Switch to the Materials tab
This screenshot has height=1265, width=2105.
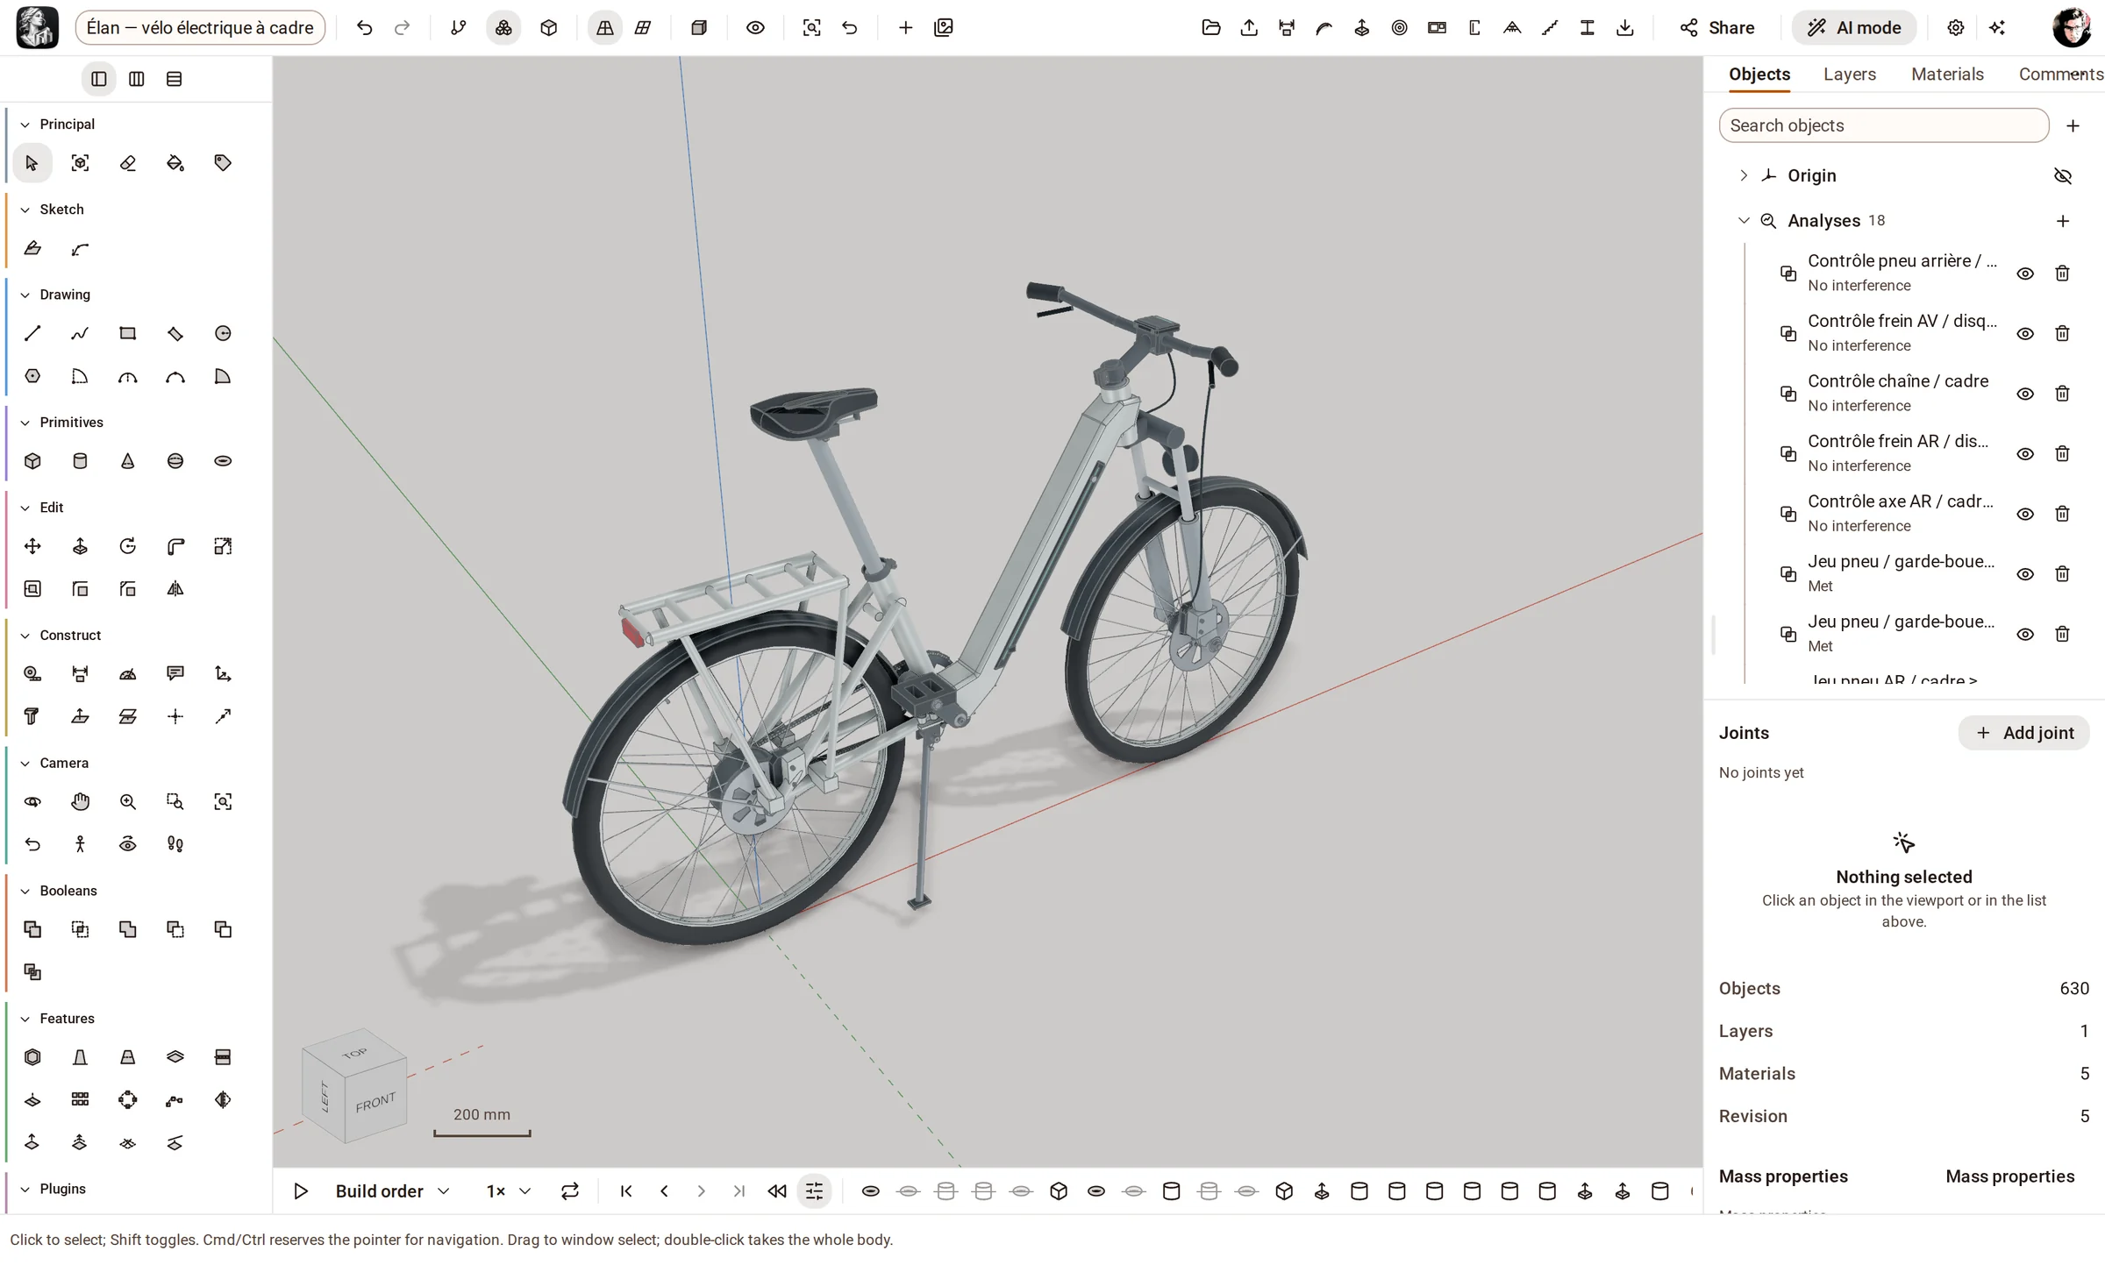1947,75
